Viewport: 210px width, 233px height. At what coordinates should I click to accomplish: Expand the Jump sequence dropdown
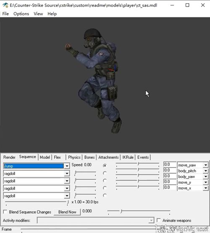coord(67,166)
